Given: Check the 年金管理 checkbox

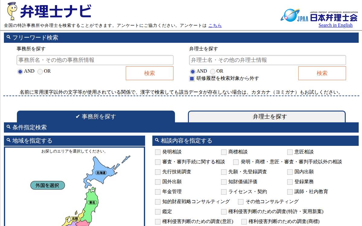Looking at the screenshot, I should coord(158,192).
